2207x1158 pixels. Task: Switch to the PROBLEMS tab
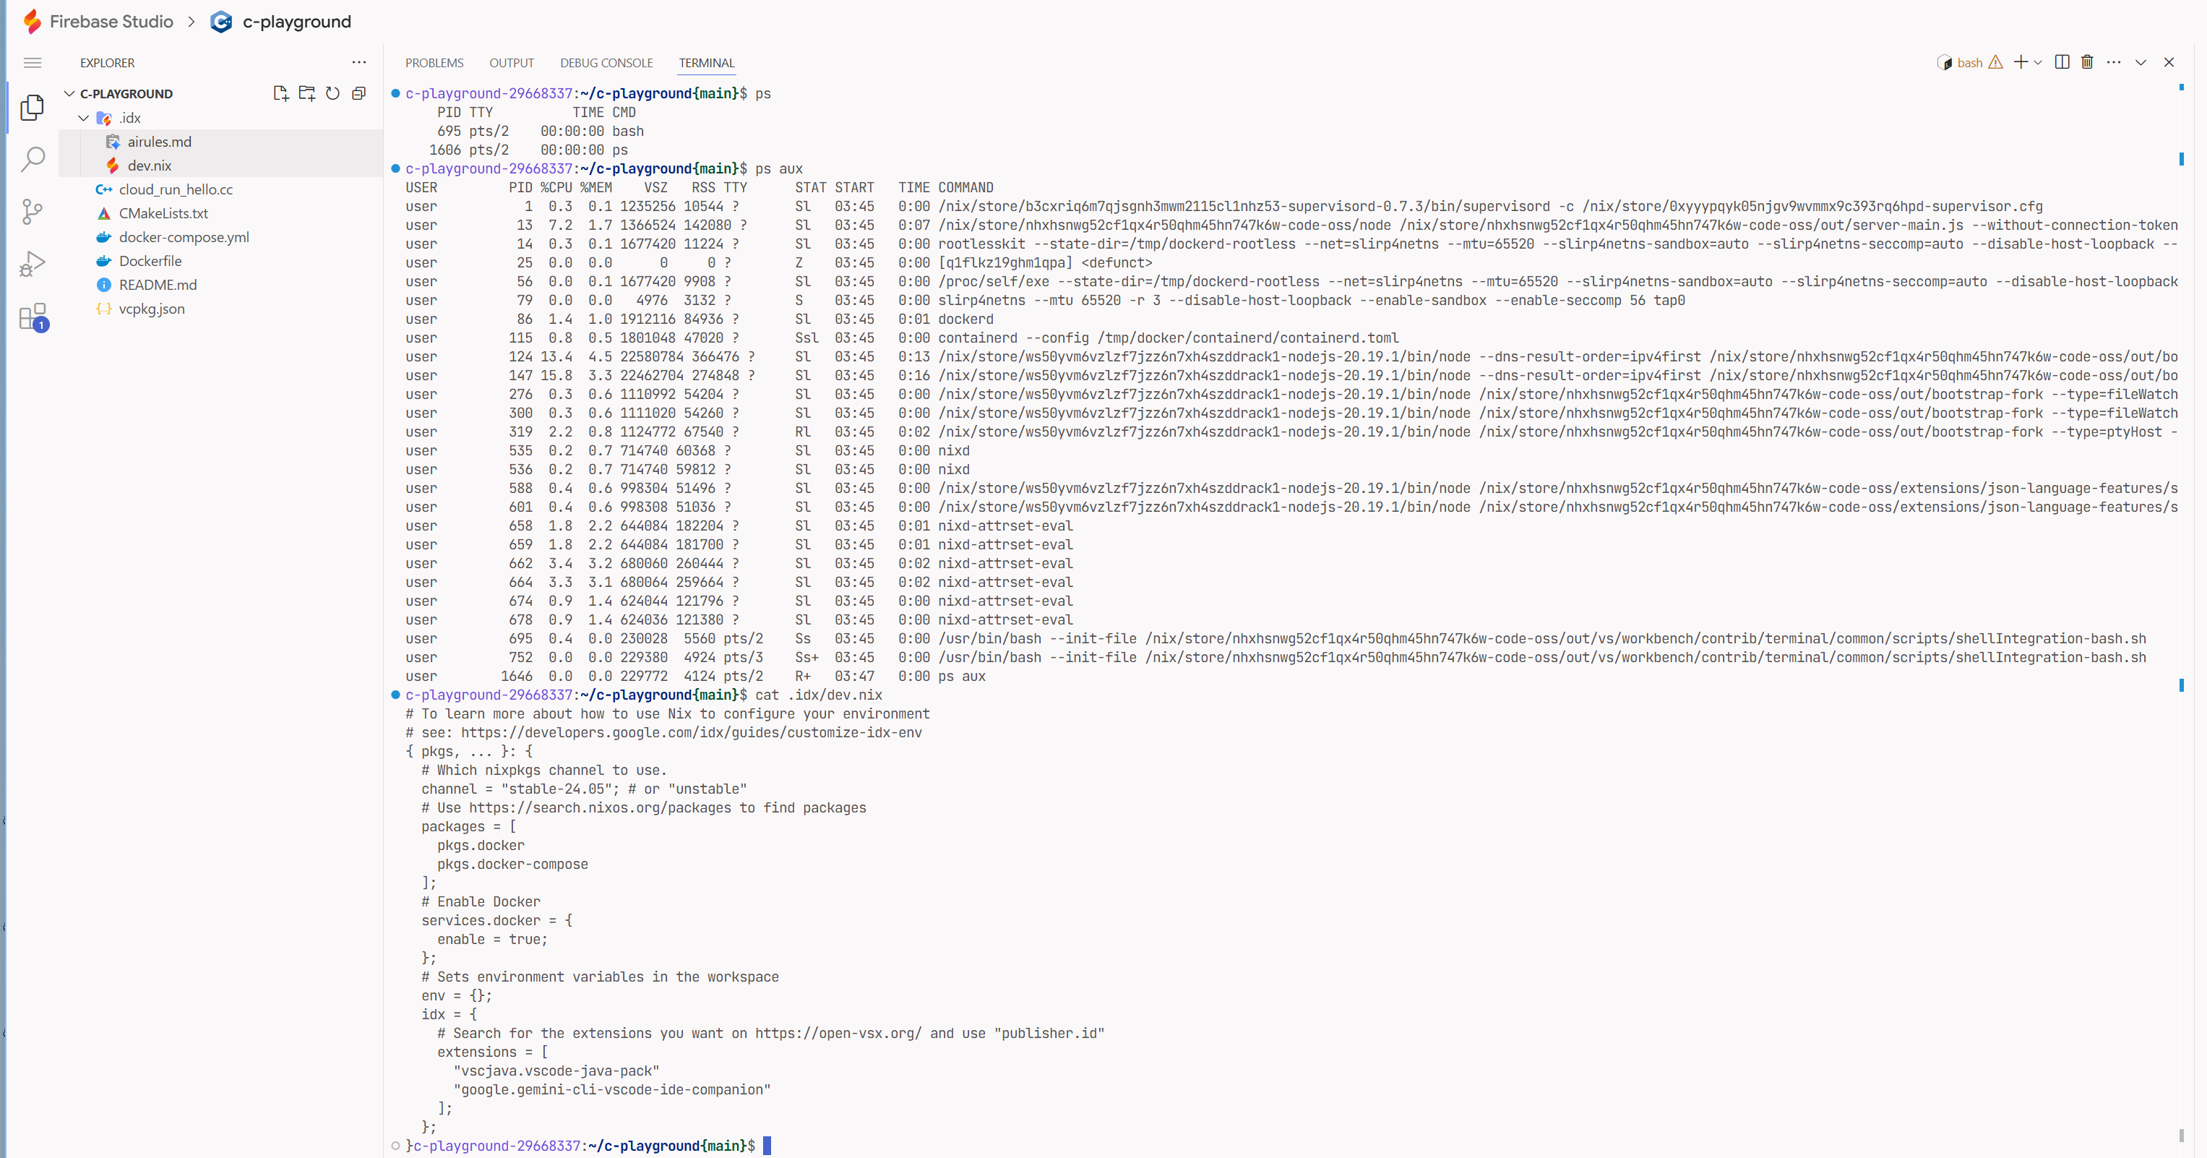coord(434,63)
